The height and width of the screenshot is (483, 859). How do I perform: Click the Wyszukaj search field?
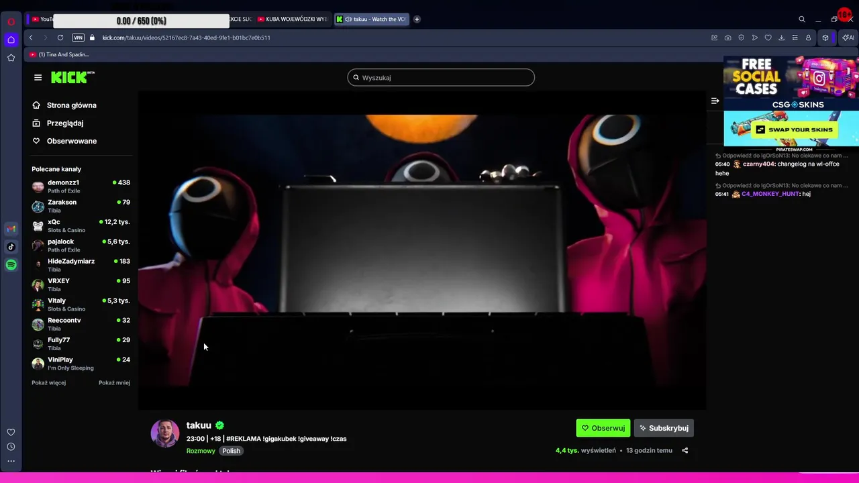[441, 77]
